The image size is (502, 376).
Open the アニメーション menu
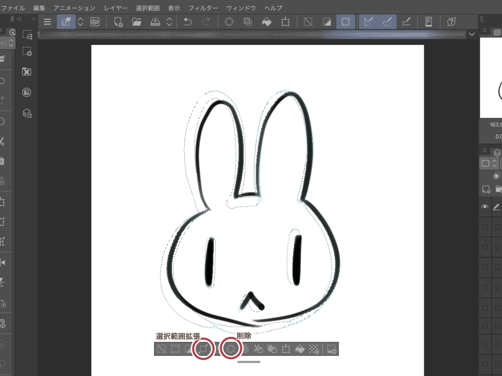(x=75, y=8)
